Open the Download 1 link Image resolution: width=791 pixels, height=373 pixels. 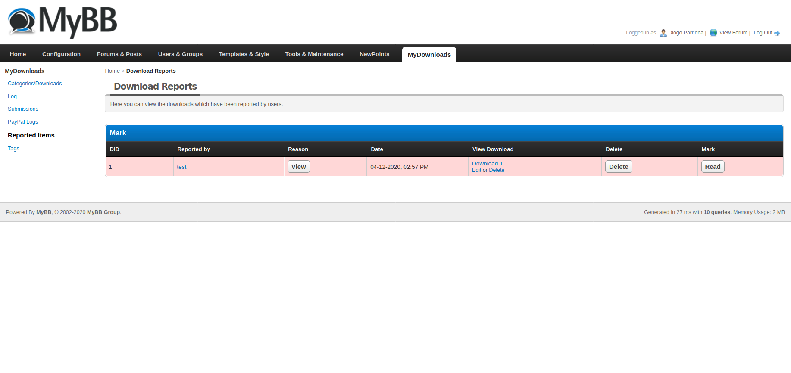[487, 164]
